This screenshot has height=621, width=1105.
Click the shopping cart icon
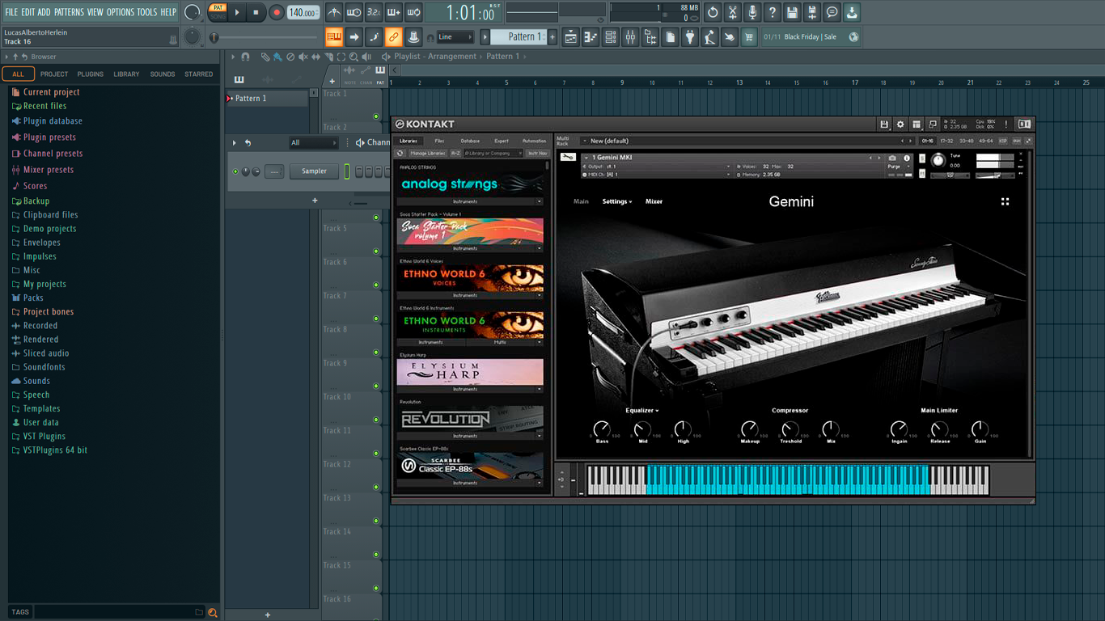(x=749, y=36)
